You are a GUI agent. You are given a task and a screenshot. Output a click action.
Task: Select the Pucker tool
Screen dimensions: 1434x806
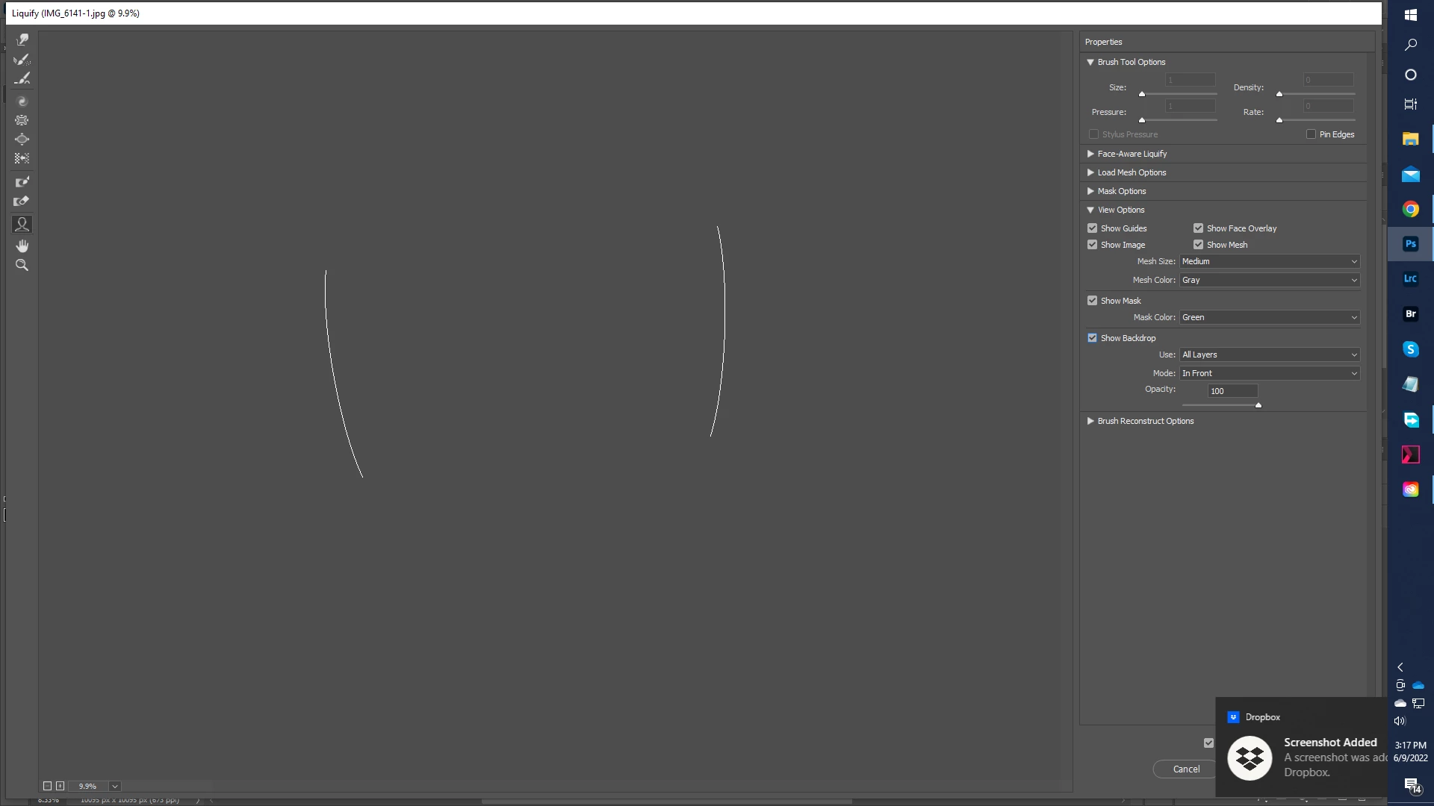tap(22, 120)
